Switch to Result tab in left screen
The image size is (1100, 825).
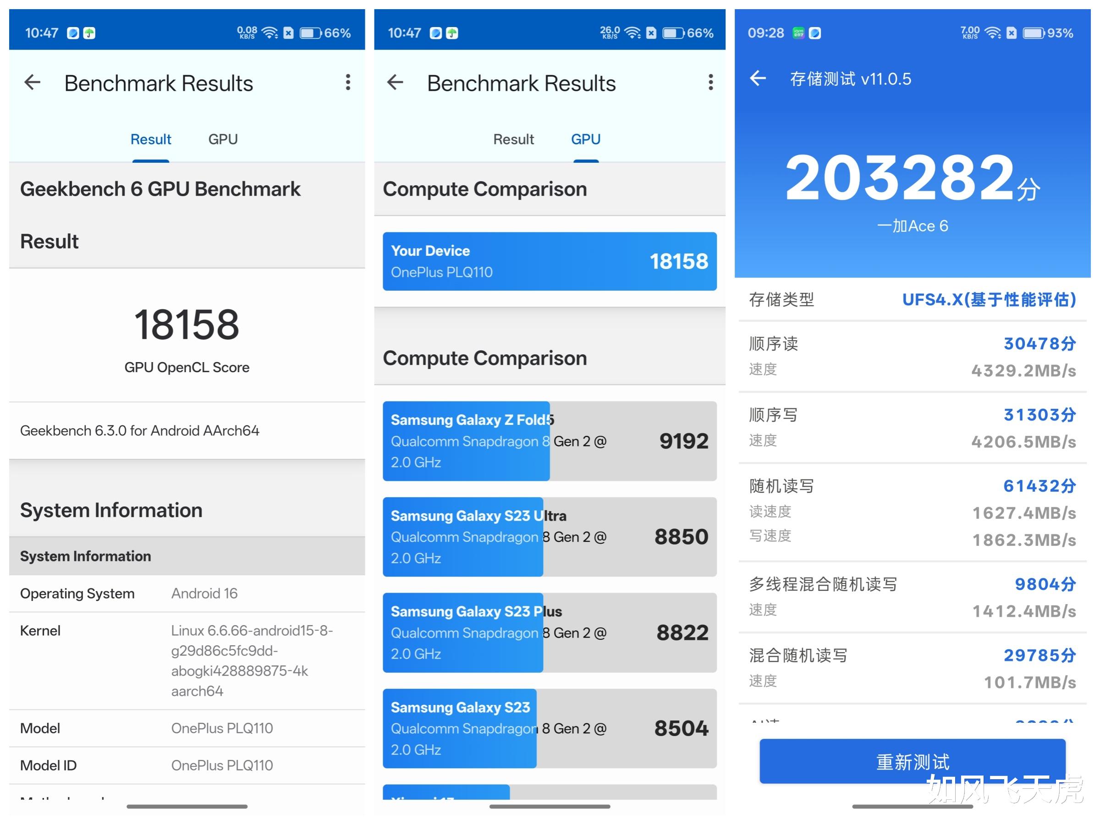pyautogui.click(x=151, y=139)
